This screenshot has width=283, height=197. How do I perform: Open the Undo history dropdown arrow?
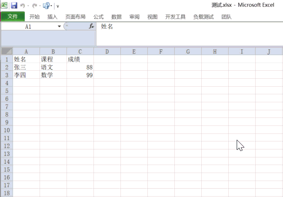click(x=28, y=6)
